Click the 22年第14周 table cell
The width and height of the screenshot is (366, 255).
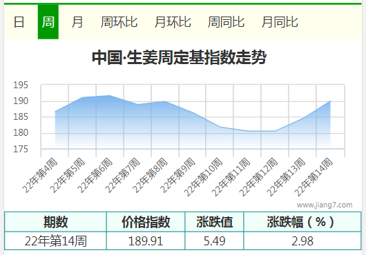coord(55,241)
